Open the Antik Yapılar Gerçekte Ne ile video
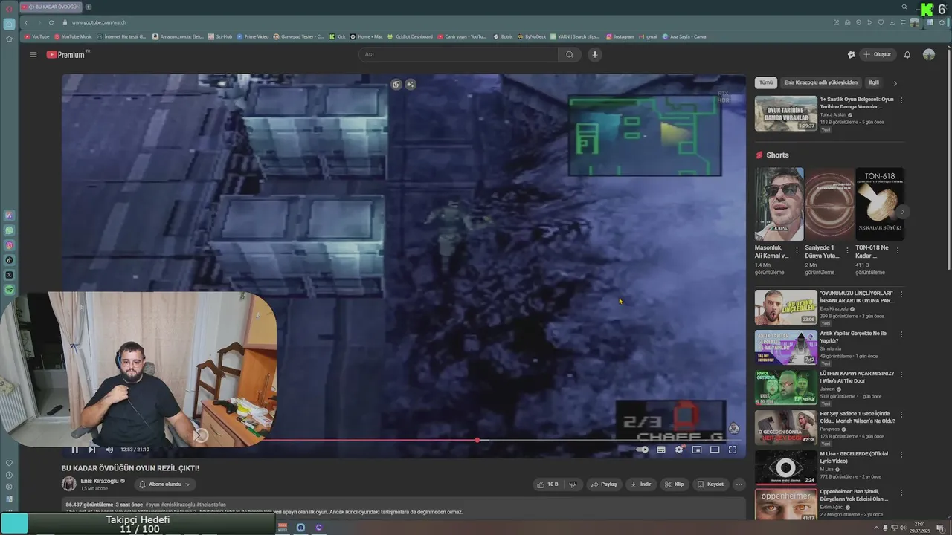Screen dimensions: 952x535 click(x=854, y=337)
